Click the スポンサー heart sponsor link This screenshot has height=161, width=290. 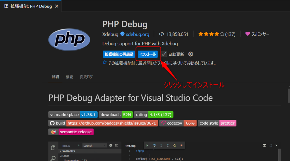257,34
